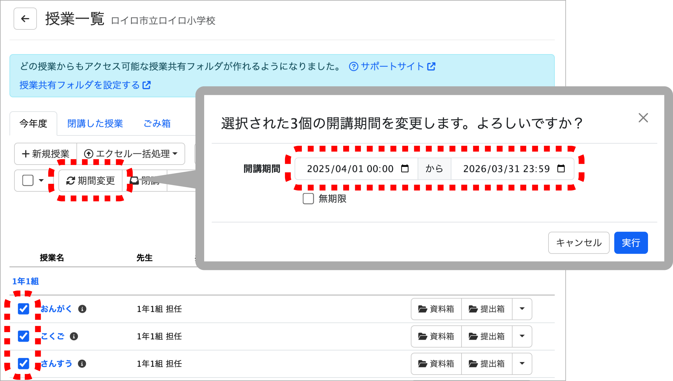The height and width of the screenshot is (381, 673).
Task: Click the 実行 button
Action: 631,243
